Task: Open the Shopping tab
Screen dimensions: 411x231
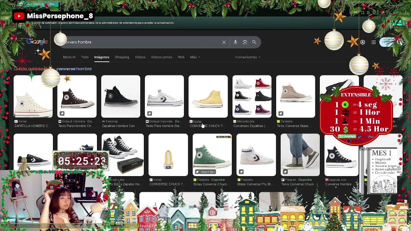Action: click(122, 57)
